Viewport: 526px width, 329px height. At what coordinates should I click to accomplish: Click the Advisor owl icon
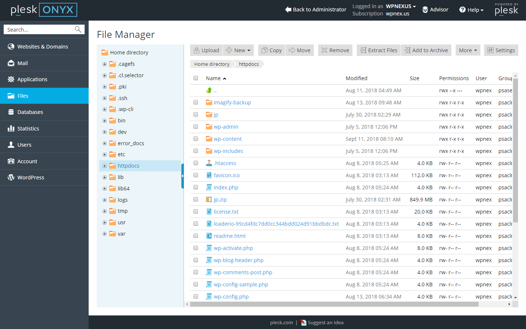pyautogui.click(x=425, y=10)
